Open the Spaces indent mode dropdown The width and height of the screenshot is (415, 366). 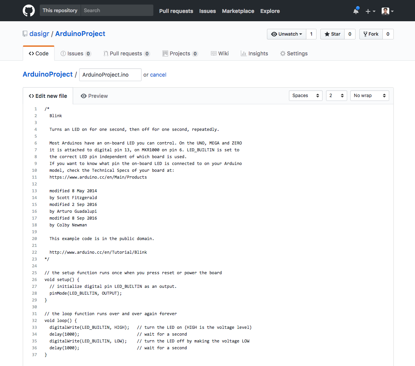pos(306,96)
